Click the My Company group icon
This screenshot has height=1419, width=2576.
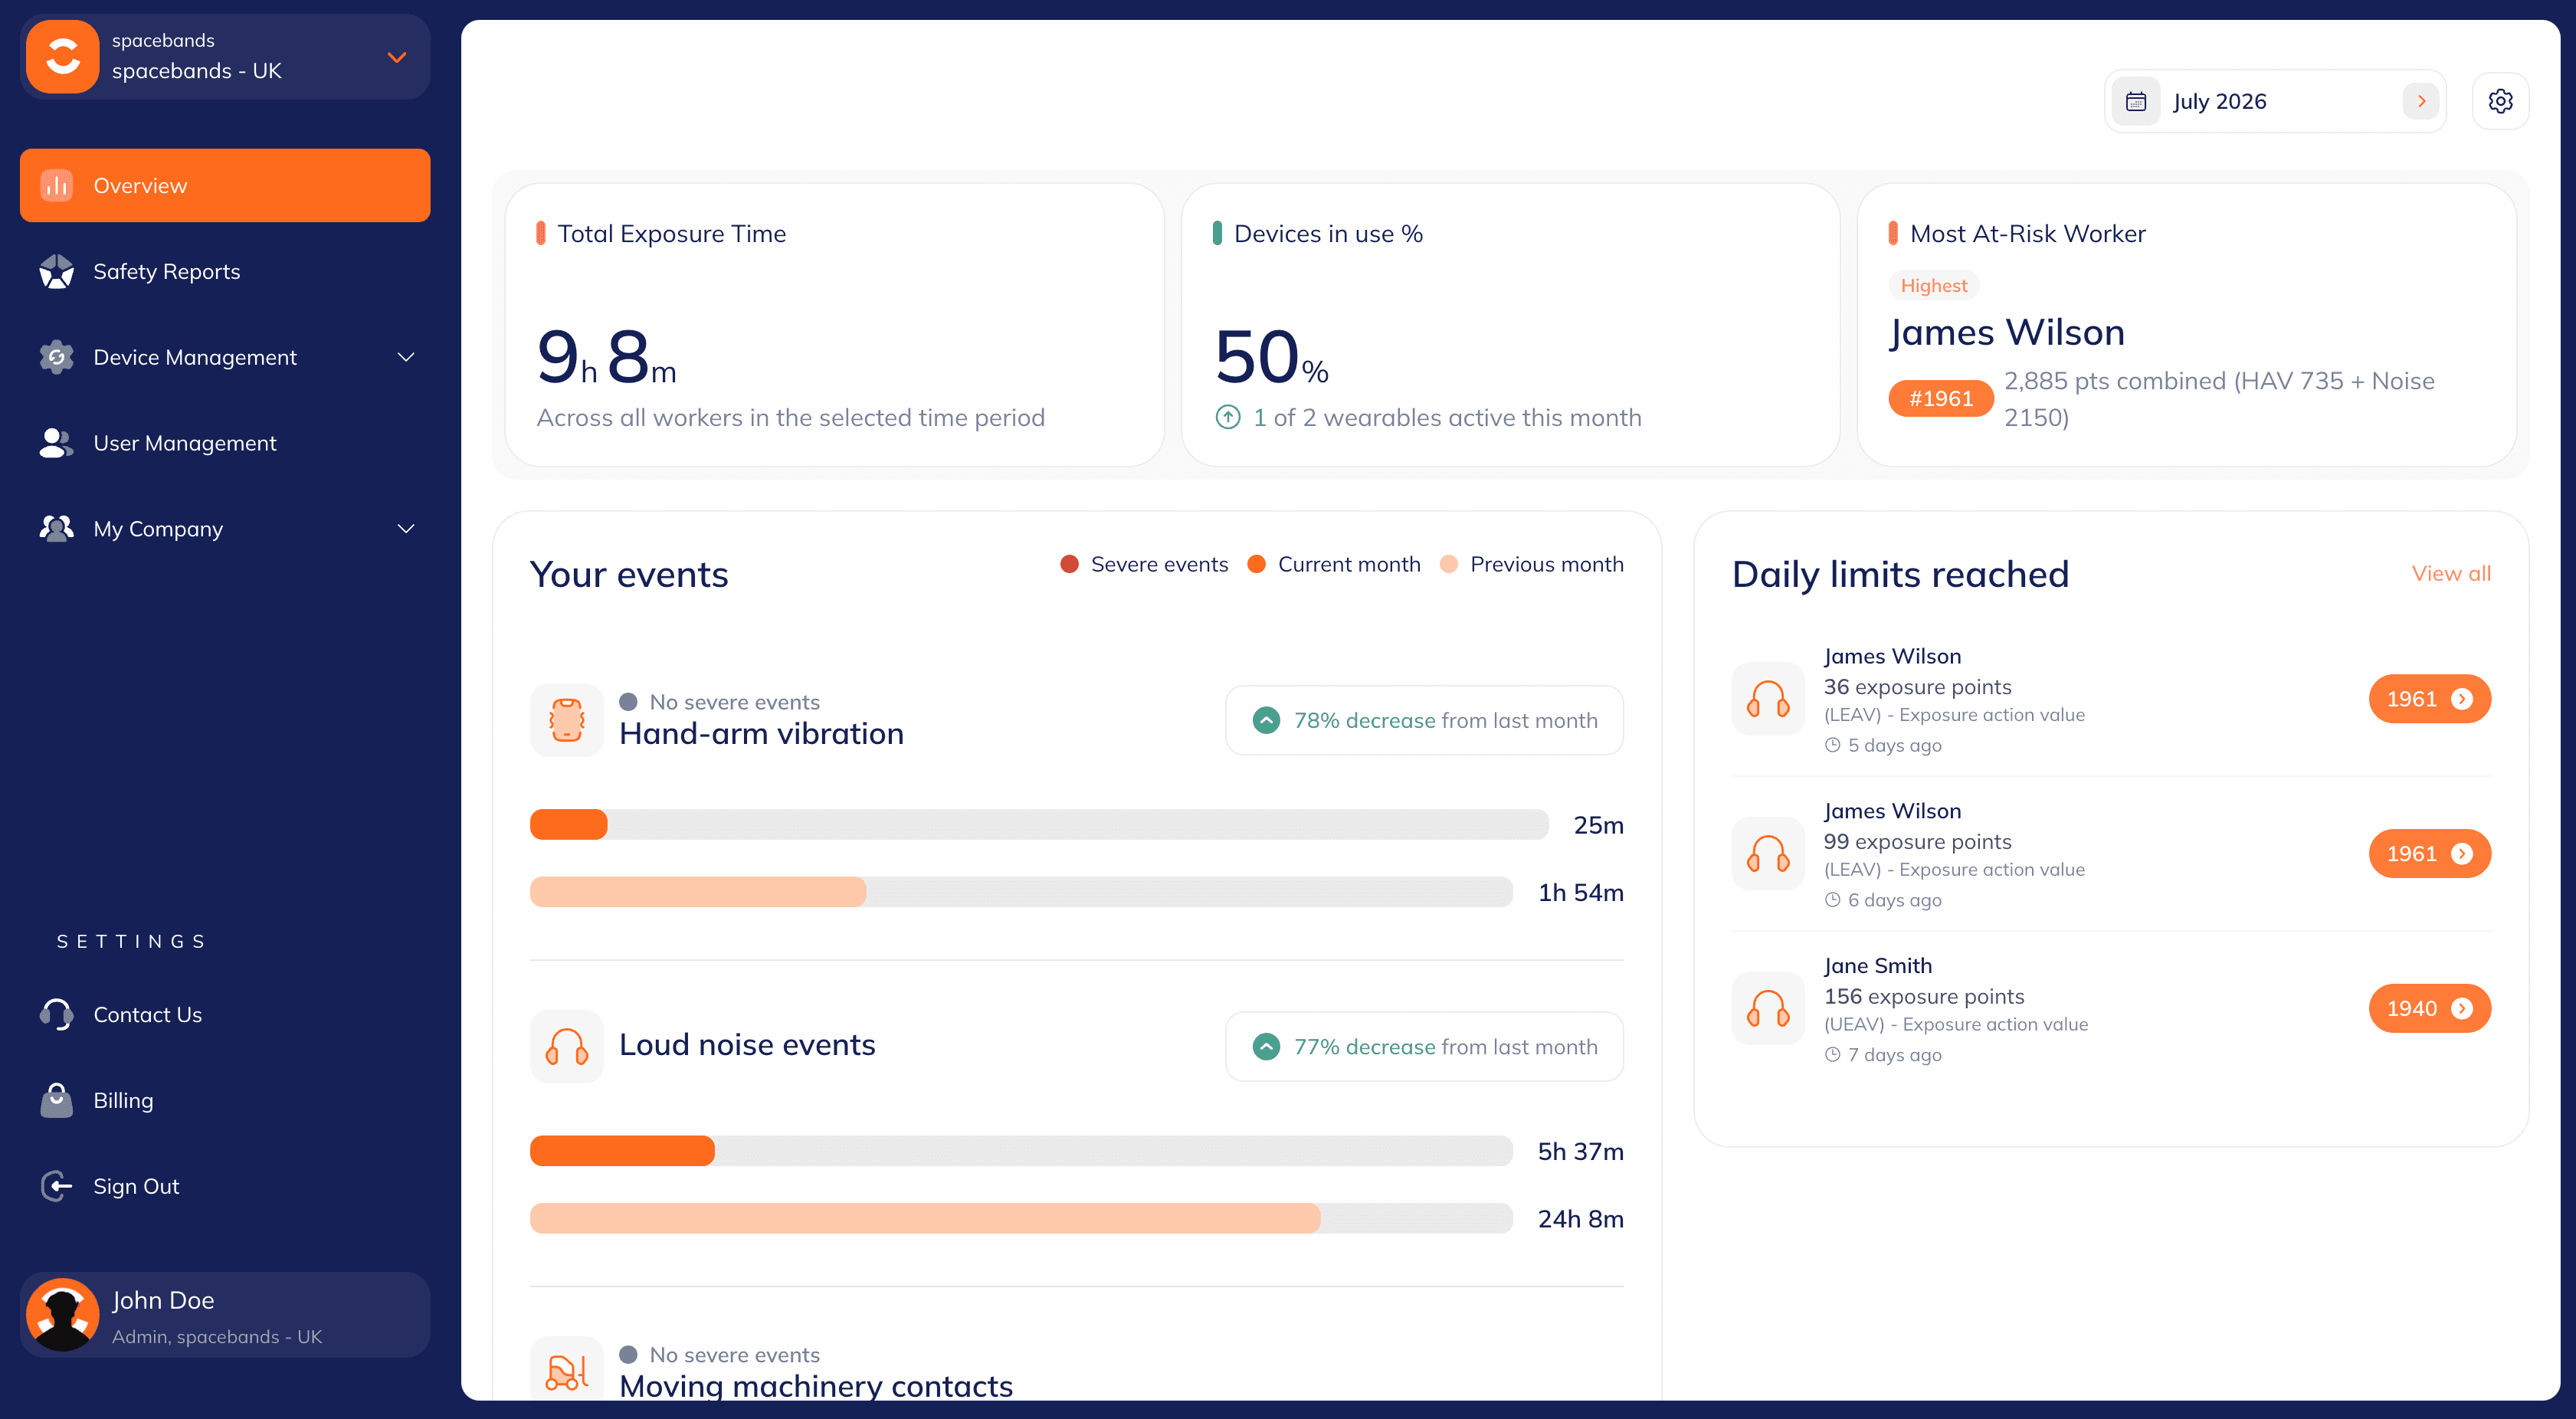tap(57, 528)
